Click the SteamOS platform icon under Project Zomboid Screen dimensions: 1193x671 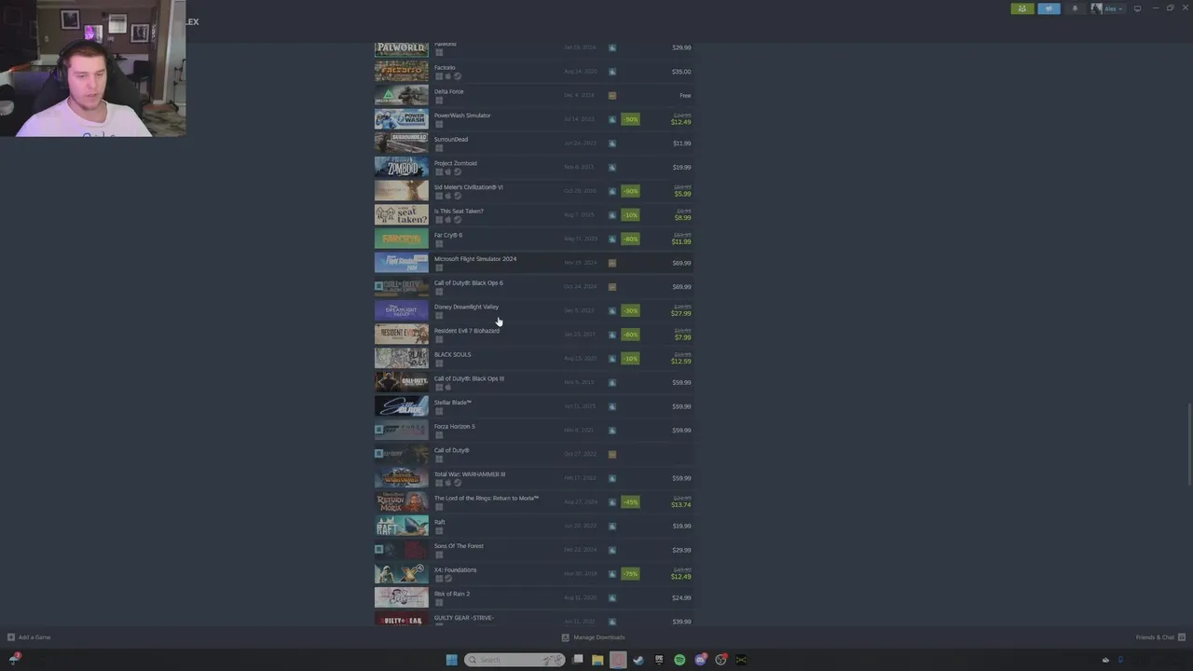457,172
